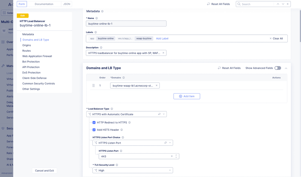This screenshot has height=177, width=301.
Task: Remove the waap-buytime label chip
Action: (x=144, y=38)
